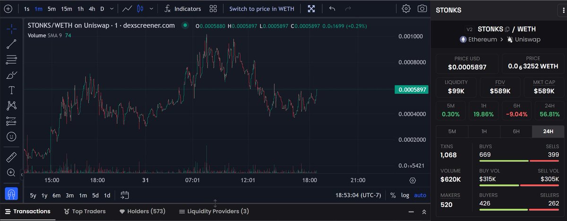The height and width of the screenshot is (221, 567).
Task: Set date range to 5y
Action: [33, 195]
